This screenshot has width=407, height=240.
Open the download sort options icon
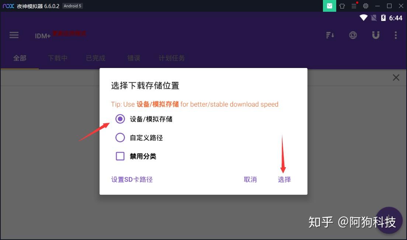pyautogui.click(x=330, y=35)
